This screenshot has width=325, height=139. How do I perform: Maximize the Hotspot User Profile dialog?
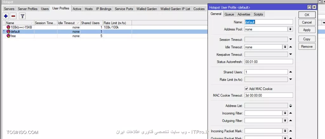tap(309, 7)
